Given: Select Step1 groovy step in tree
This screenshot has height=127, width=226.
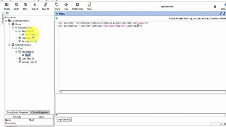Looking at the screenshot, I should [28, 55].
